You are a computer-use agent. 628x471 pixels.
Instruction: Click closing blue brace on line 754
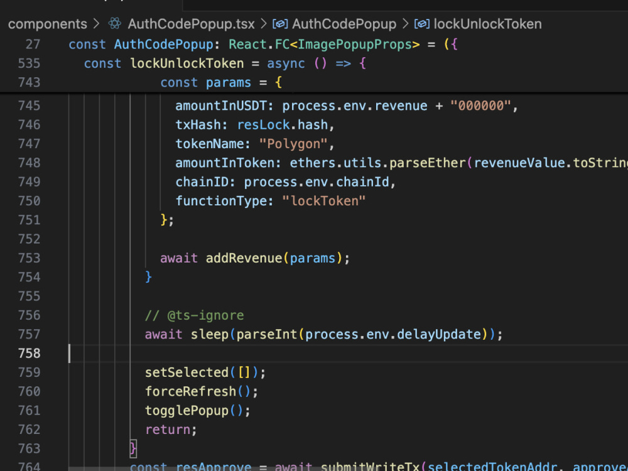pyautogui.click(x=149, y=277)
